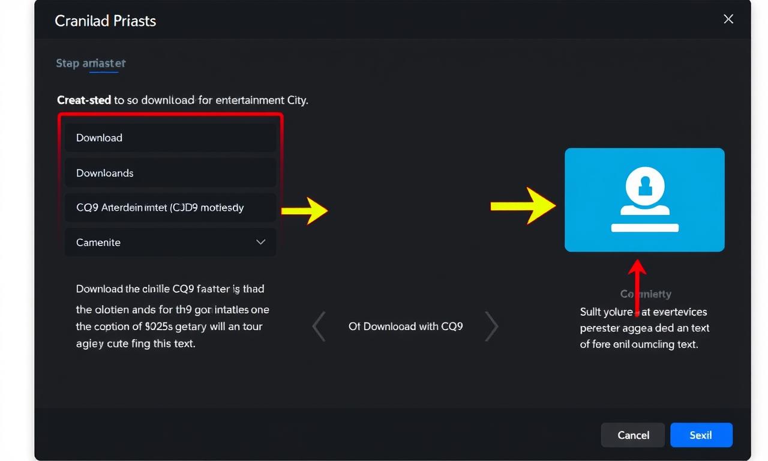Image resolution: width=768 pixels, height=461 pixels.
Task: Expand the Camenite dropdown chevron
Action: (x=261, y=242)
